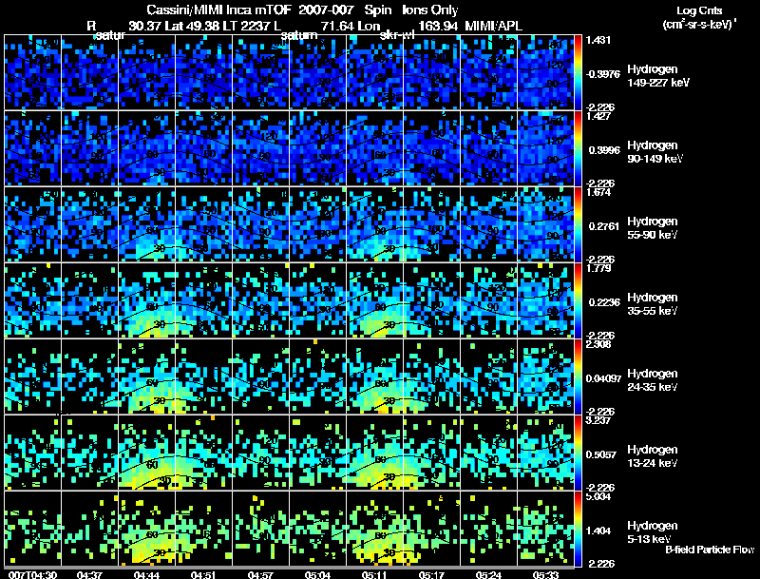This screenshot has height=579, width=760.
Task: Open the 04:44 panel in the 5-13 keV row
Action: [147, 529]
